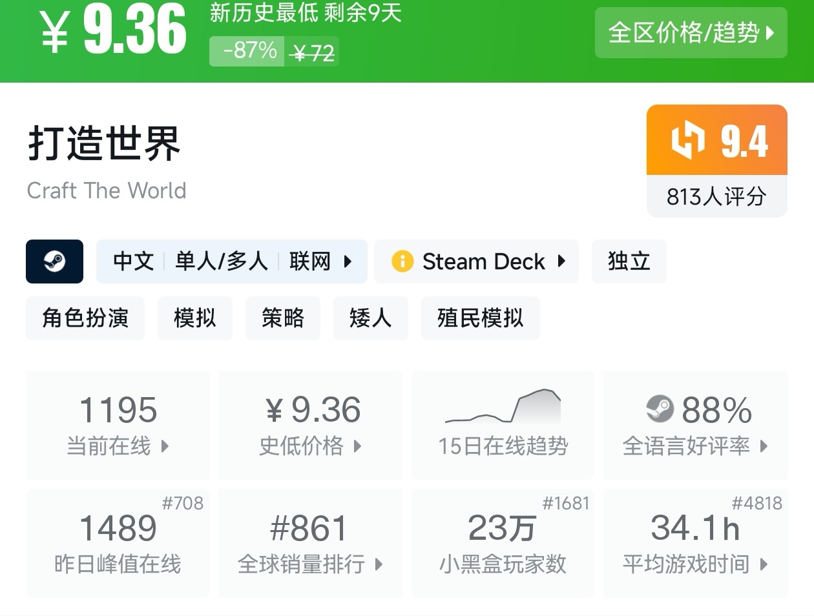Screen dimensions: 814x616
Task: Click the Steam icon beside 88% rating
Action: (x=660, y=409)
